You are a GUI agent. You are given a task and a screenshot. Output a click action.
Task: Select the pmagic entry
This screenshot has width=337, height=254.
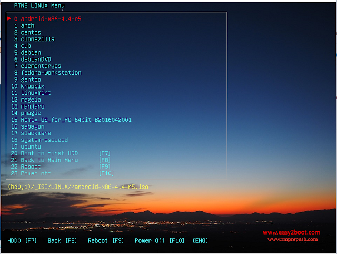click(26, 113)
